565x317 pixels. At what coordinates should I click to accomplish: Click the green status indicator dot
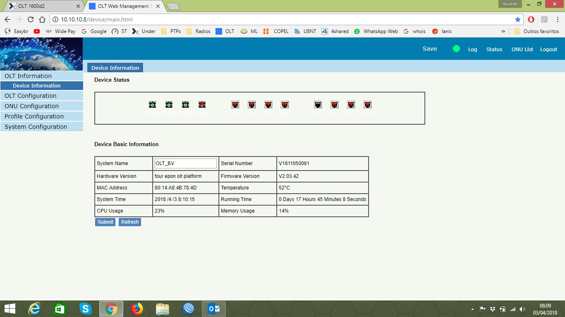456,49
